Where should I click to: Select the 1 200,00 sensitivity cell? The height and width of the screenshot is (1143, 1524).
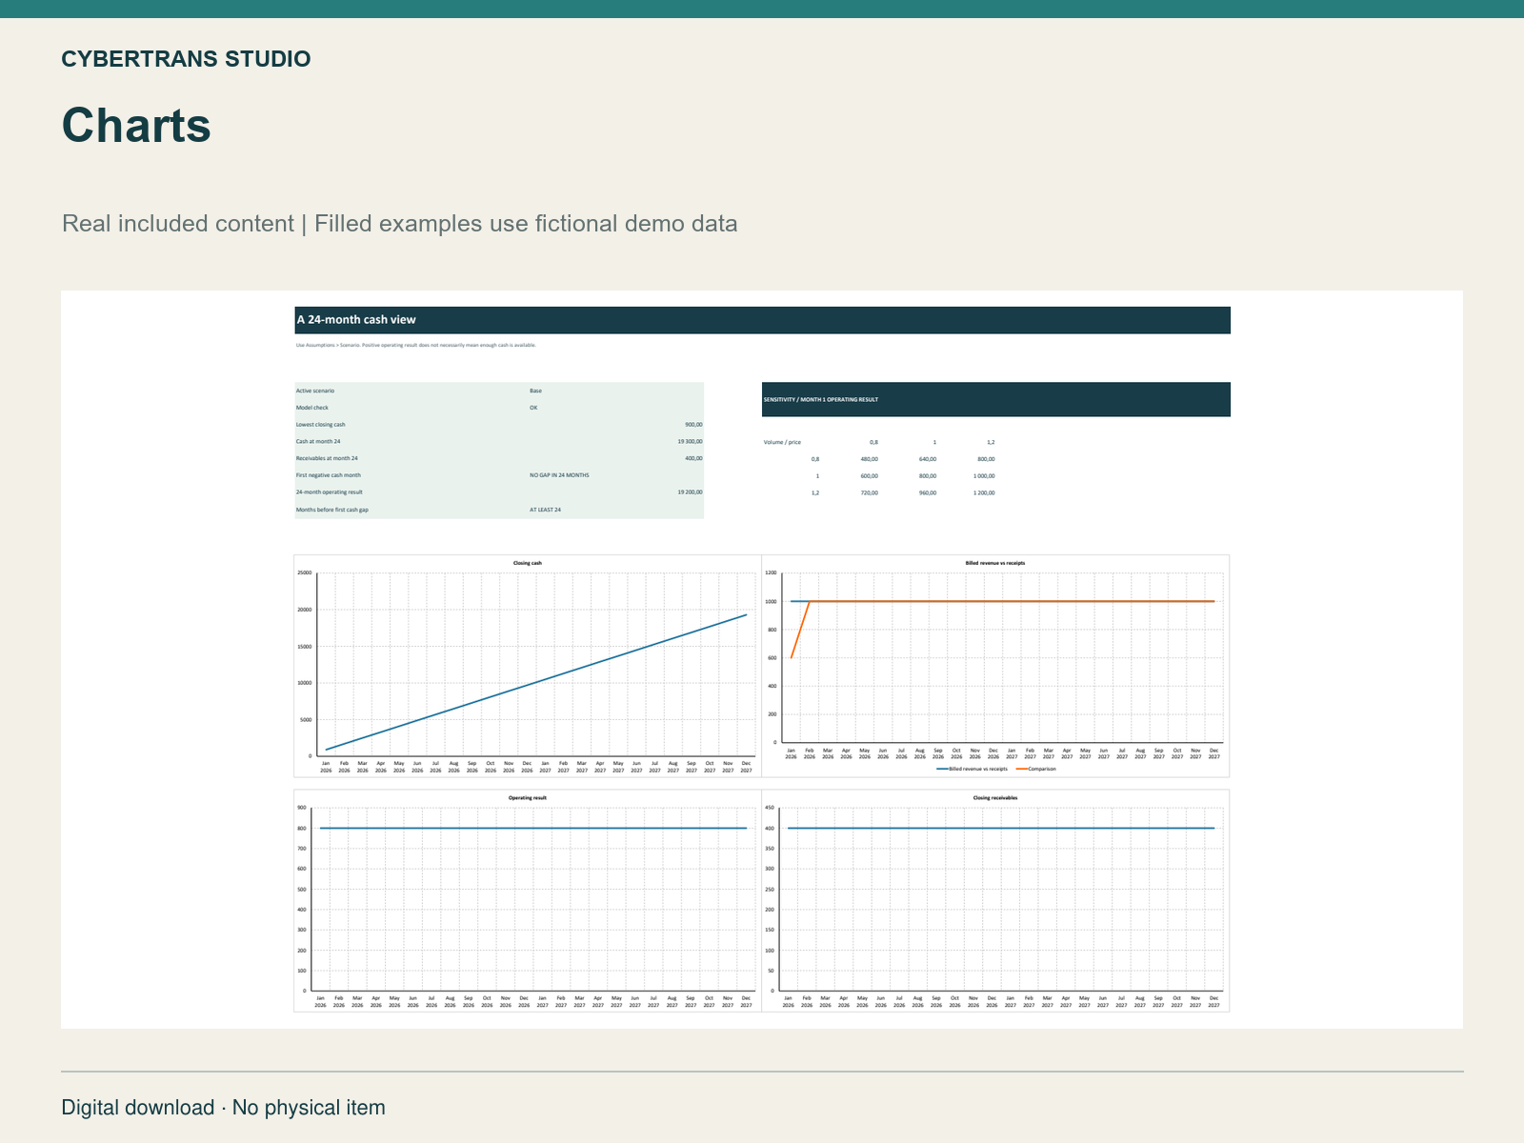984,493
